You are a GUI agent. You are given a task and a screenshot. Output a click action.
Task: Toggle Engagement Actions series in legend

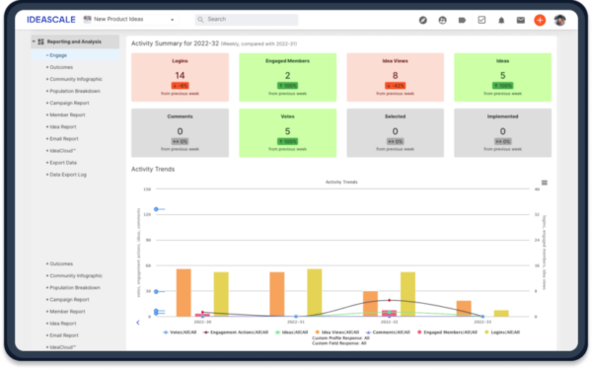point(236,332)
